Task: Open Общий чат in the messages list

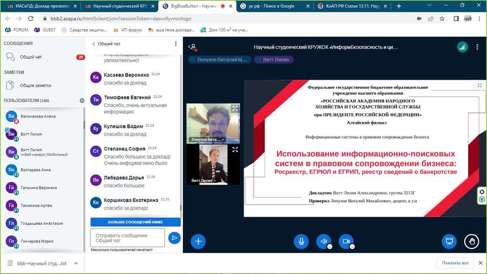Action: point(43,57)
